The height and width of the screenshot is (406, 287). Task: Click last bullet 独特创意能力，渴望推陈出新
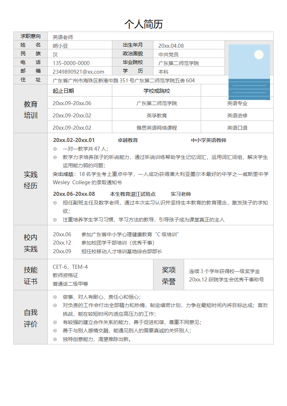97,339
